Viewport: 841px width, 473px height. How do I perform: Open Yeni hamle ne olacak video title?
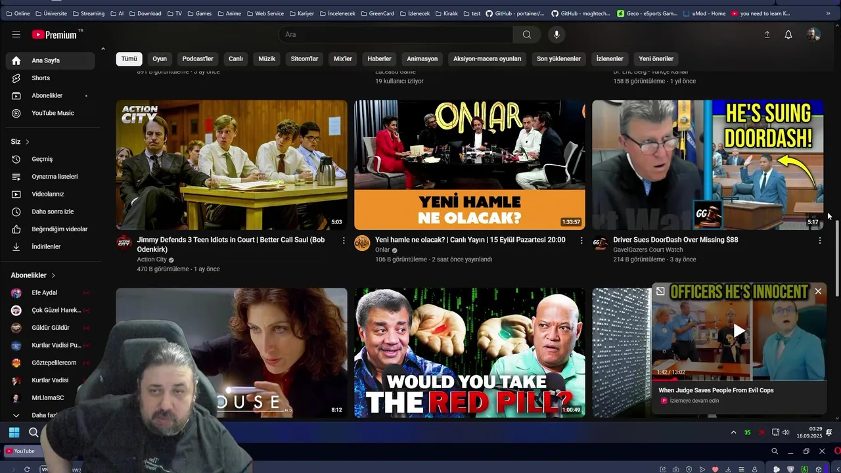[x=470, y=240]
